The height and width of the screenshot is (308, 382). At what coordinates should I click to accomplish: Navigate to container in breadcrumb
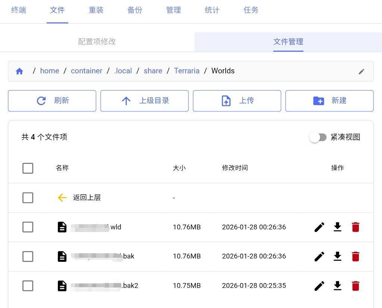point(87,71)
